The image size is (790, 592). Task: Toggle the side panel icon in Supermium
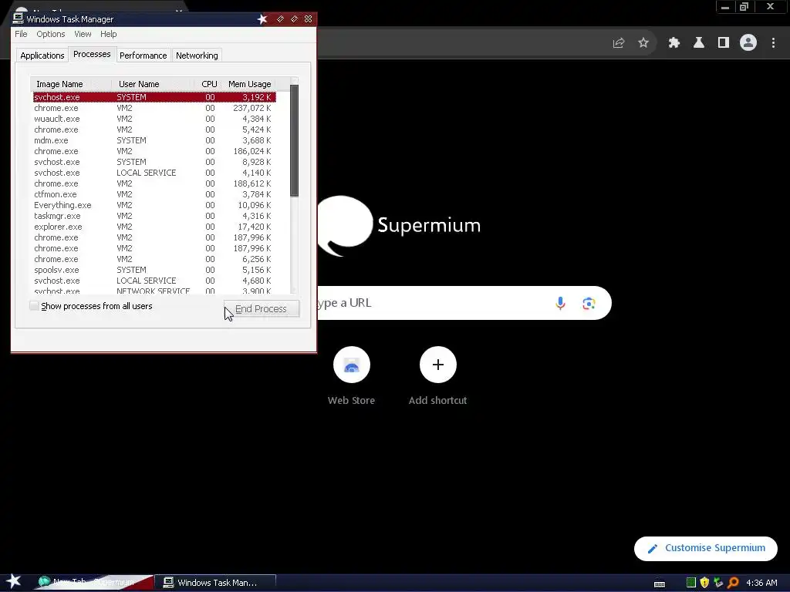pyautogui.click(x=724, y=43)
